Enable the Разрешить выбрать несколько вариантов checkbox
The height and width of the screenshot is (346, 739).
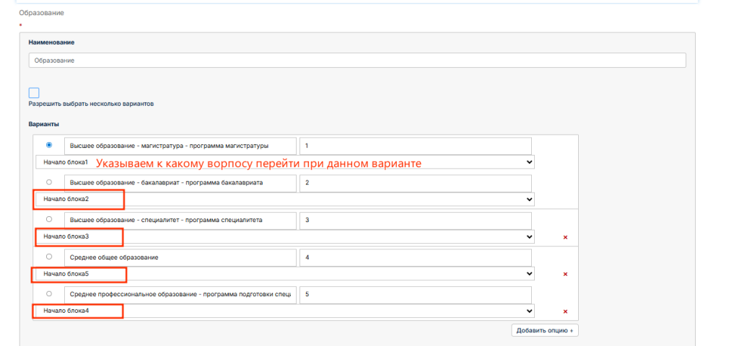34,92
